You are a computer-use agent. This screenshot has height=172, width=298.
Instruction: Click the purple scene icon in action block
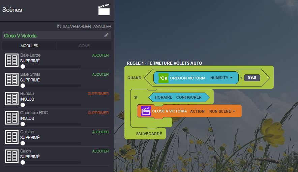point(146,111)
